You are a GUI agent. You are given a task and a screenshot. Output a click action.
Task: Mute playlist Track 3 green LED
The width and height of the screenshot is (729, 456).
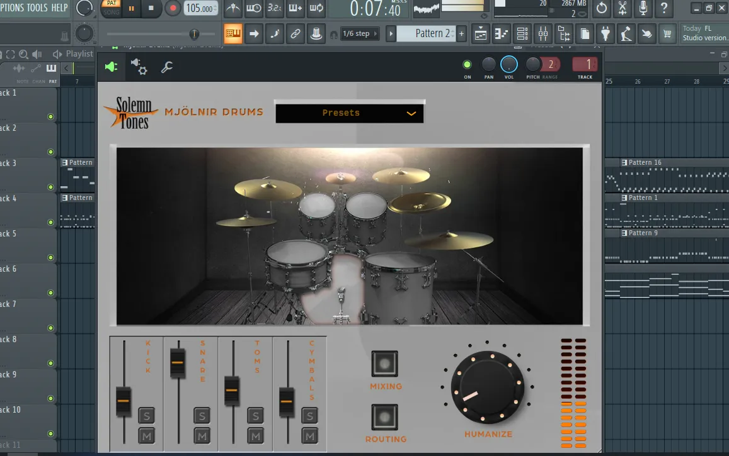click(50, 187)
